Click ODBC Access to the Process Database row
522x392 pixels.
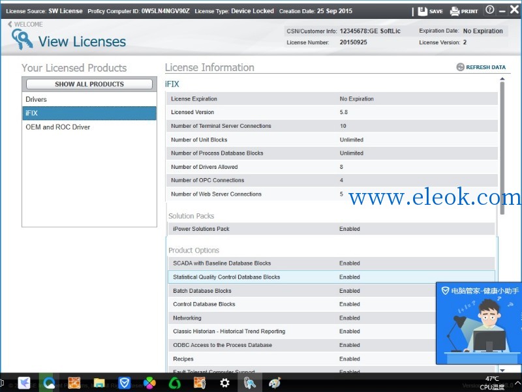pos(302,345)
